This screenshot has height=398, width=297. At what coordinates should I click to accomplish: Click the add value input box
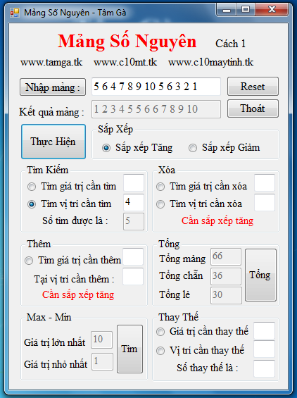133,256
